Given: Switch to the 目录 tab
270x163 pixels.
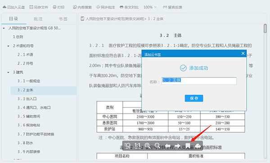Looking at the screenshot, I should tap(13, 18).
